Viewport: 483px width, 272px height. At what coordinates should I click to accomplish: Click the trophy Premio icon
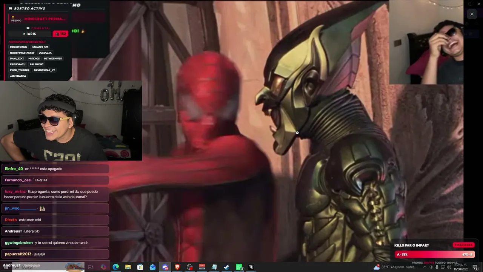pyautogui.click(x=13, y=17)
